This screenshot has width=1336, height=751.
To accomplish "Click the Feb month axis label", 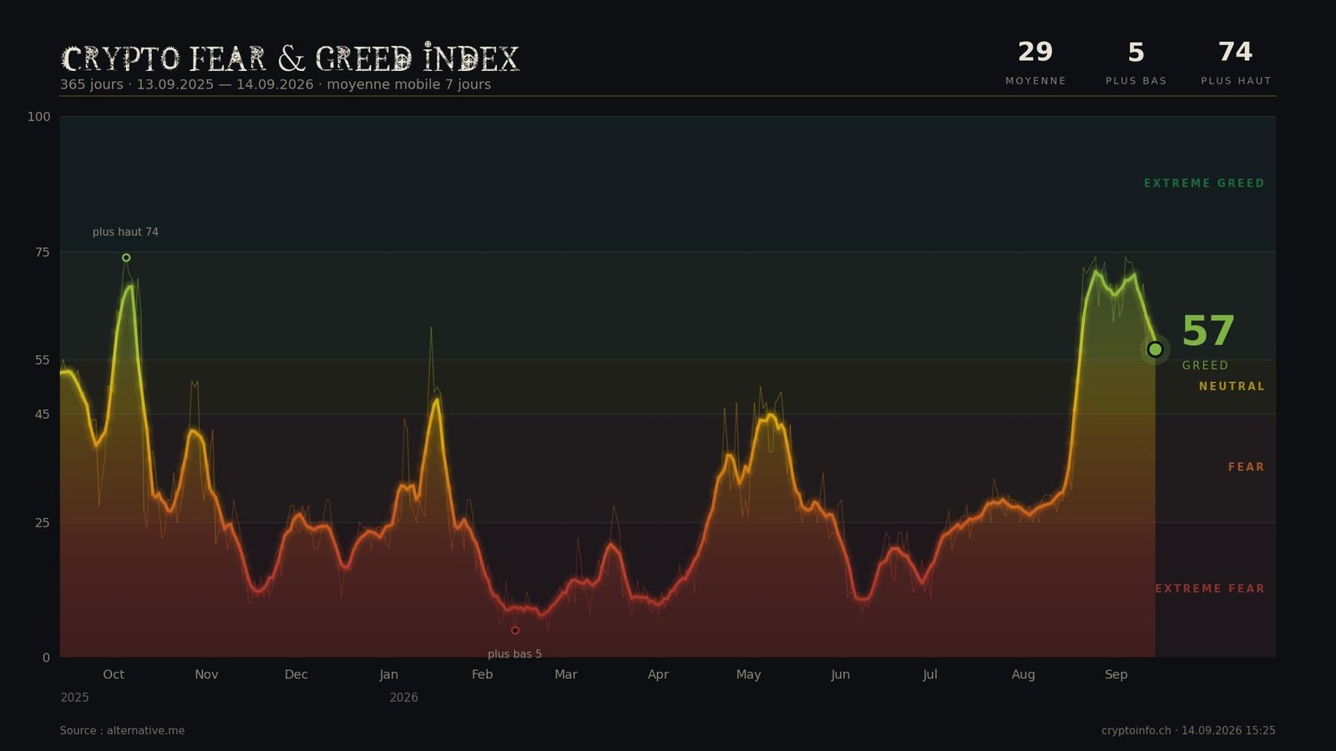I will (482, 674).
